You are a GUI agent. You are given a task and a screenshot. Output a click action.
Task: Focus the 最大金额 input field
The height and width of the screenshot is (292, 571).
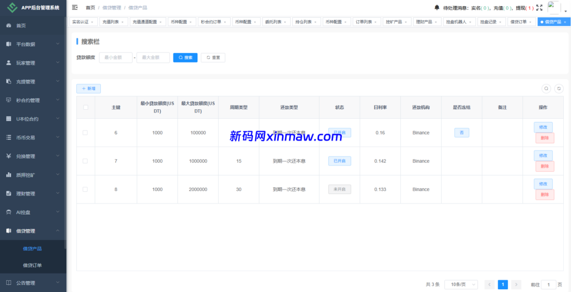(x=153, y=57)
